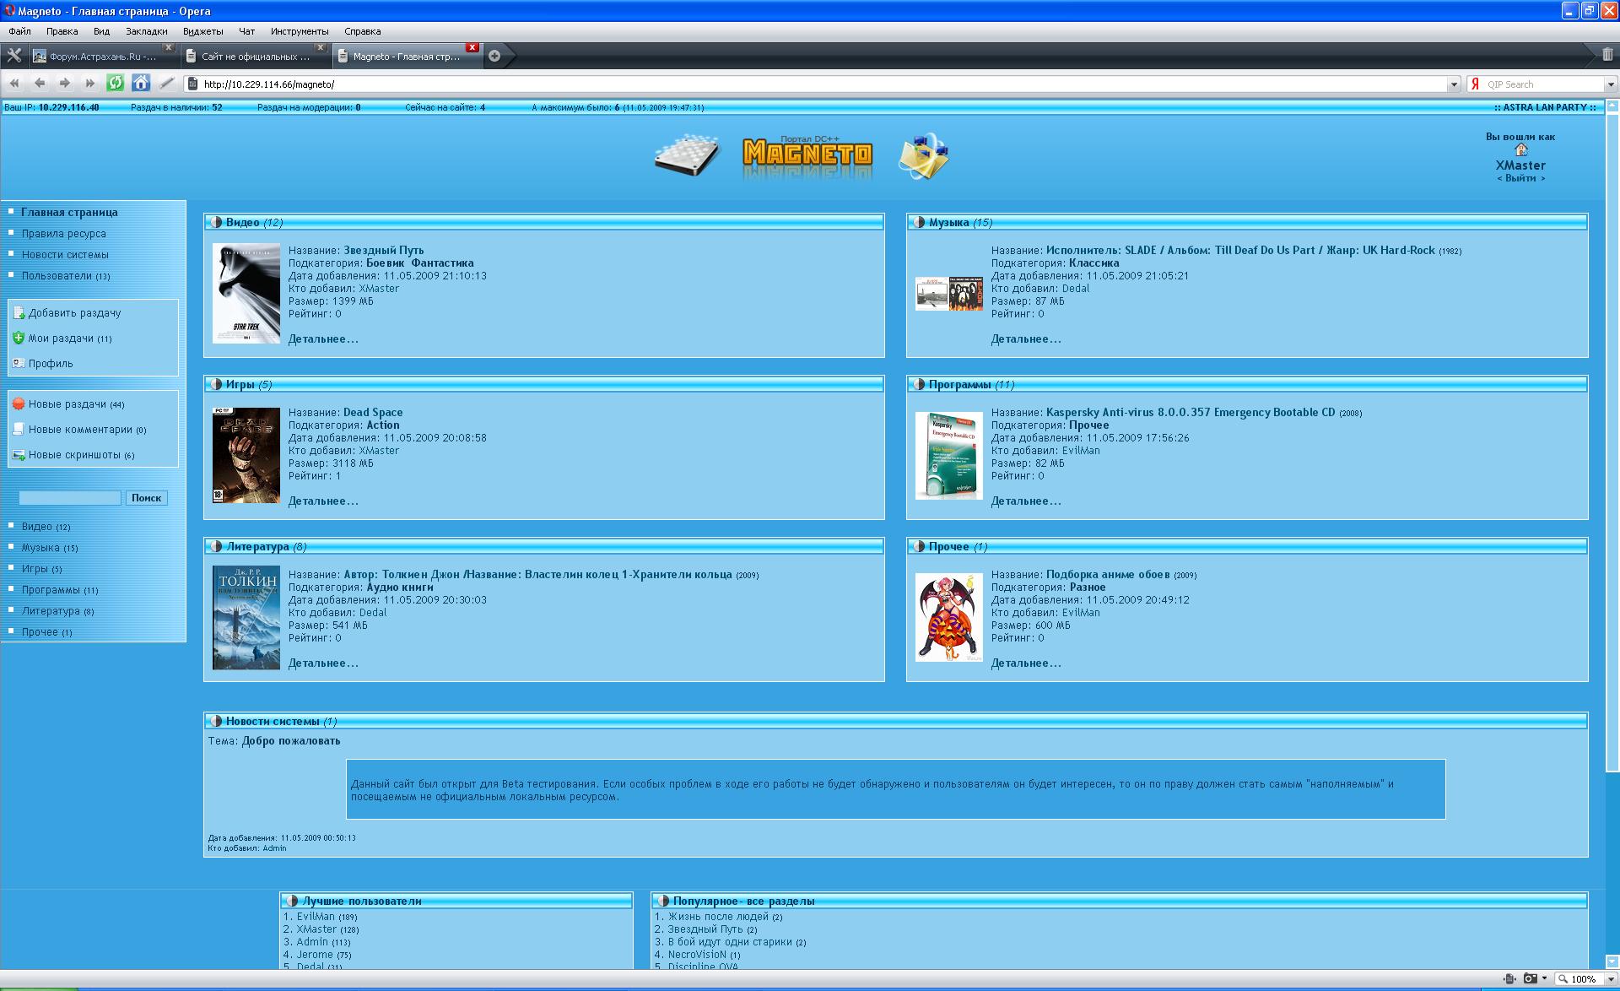Click the sidebar search input field
The height and width of the screenshot is (991, 1620).
(x=70, y=498)
